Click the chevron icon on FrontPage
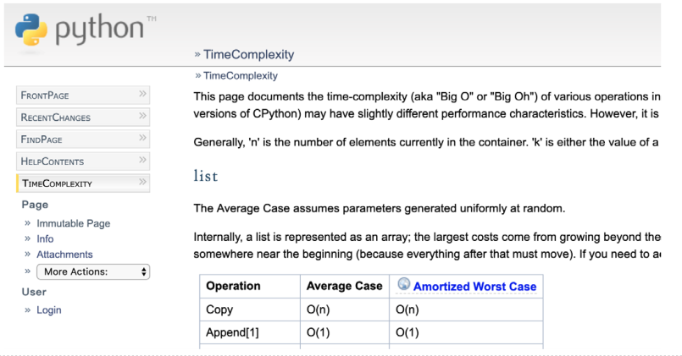 (x=142, y=94)
